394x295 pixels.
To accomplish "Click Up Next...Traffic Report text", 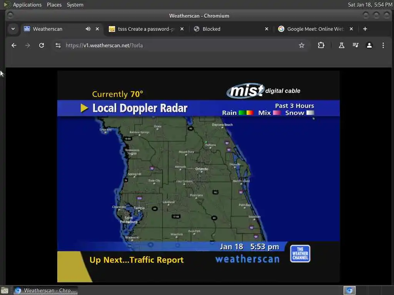I will 137,260.
